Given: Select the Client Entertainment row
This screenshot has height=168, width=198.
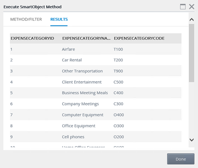Looking at the screenshot, I should [x=95, y=82].
